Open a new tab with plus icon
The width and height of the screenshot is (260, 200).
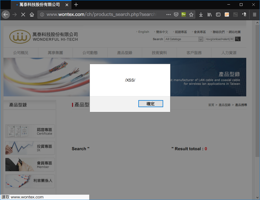tap(76, 5)
